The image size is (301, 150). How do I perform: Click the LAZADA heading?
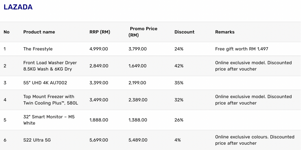[x=18, y=7]
